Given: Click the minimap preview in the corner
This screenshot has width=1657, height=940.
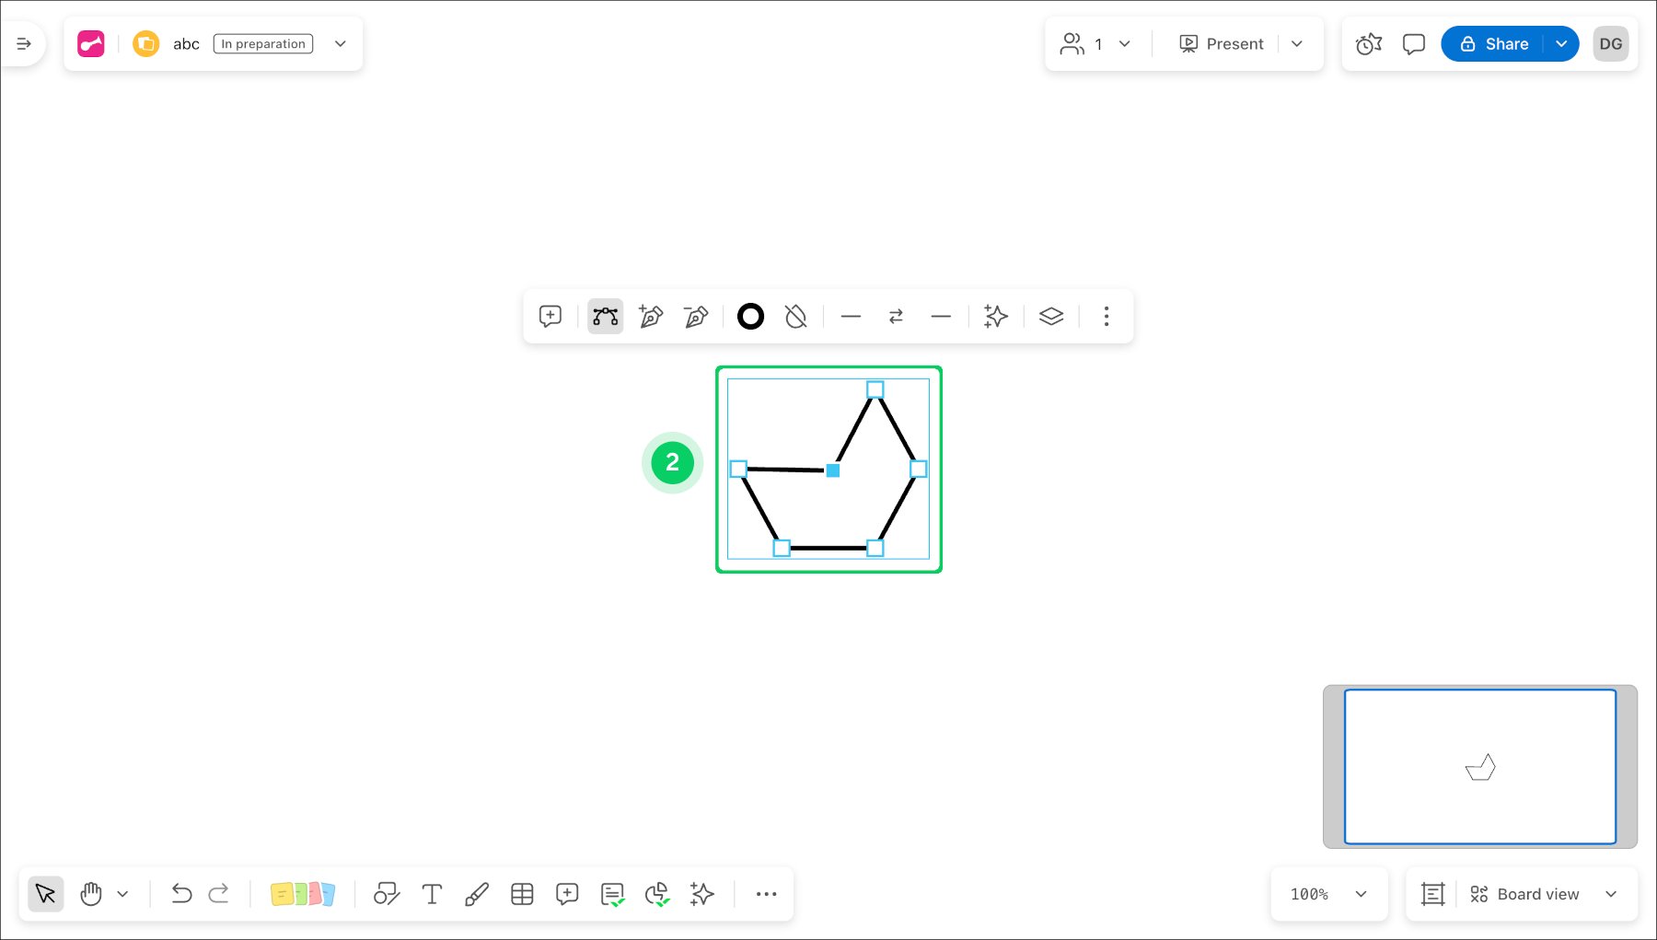Looking at the screenshot, I should (1478, 766).
